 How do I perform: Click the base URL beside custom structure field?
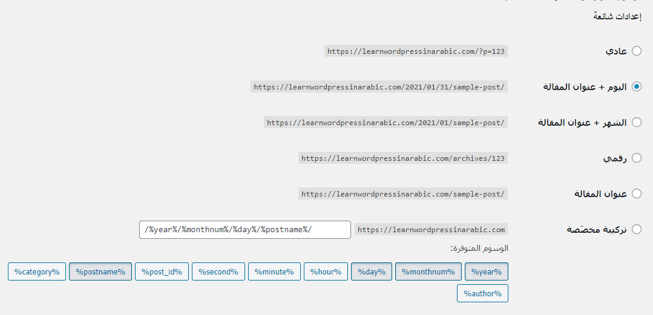click(x=431, y=230)
